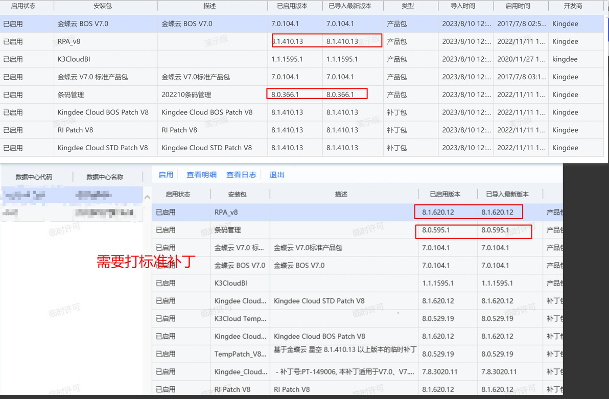Sort by the 开发商 column header

573,6
